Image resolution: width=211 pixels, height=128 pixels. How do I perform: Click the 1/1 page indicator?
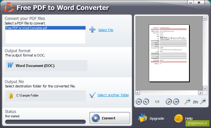157,102
